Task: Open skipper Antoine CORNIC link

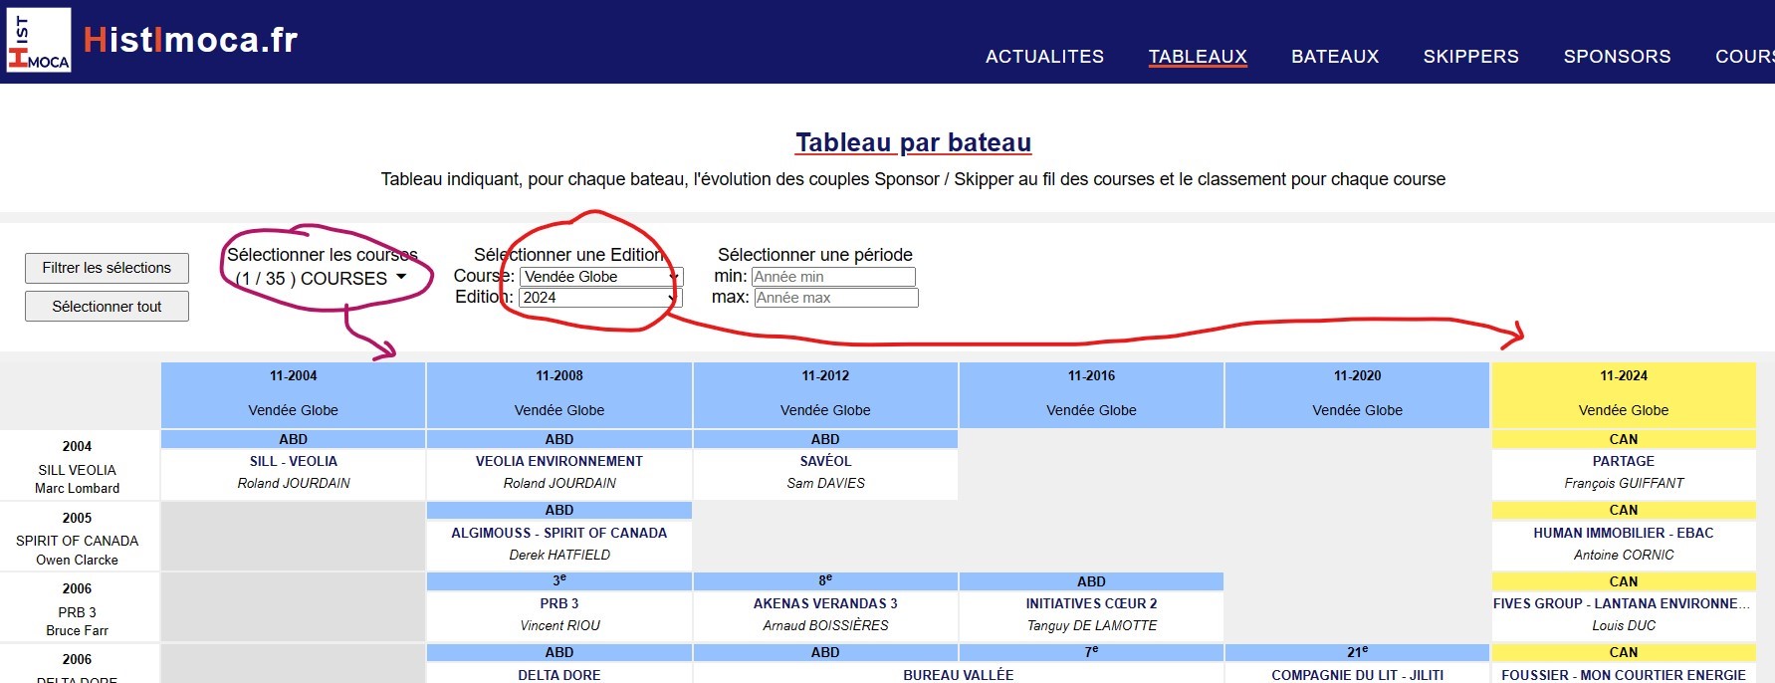Action: pyautogui.click(x=1624, y=555)
